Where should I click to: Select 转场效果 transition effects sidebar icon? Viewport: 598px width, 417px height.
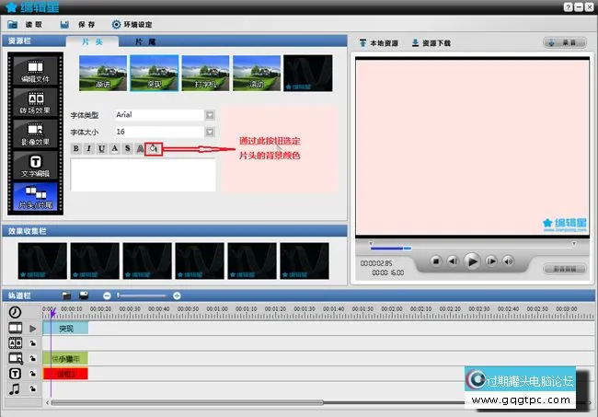click(x=35, y=102)
